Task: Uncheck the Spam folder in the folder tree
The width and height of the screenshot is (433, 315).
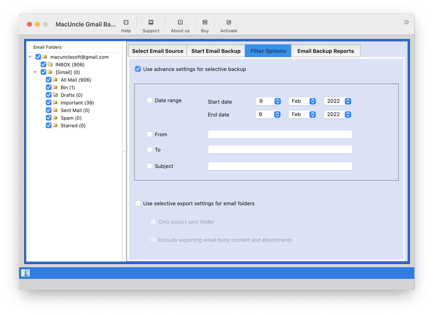Action: pos(49,117)
